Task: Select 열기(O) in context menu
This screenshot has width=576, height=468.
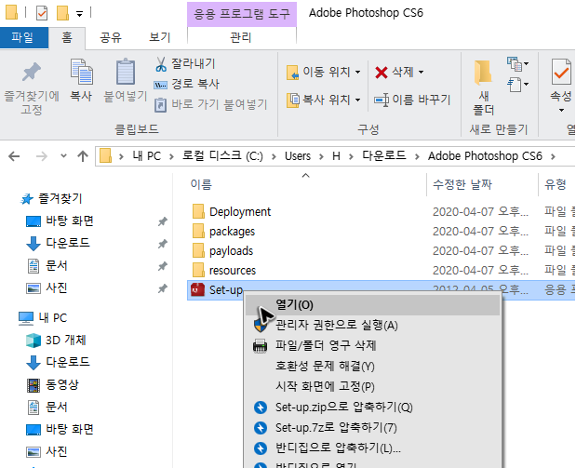Action: point(373,305)
